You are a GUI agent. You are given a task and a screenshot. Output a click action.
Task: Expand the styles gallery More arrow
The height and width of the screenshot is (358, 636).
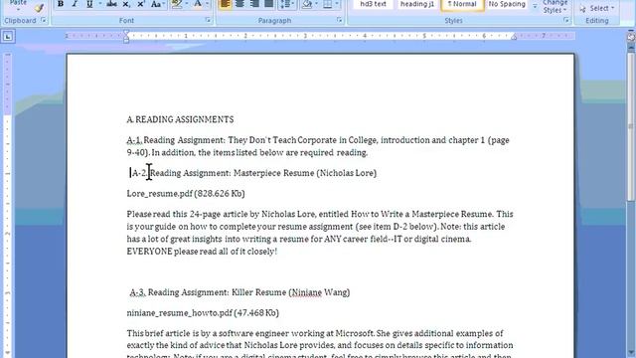coord(535,6)
